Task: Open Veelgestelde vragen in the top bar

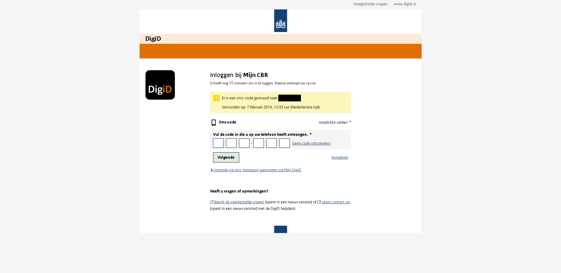Action: [x=370, y=4]
